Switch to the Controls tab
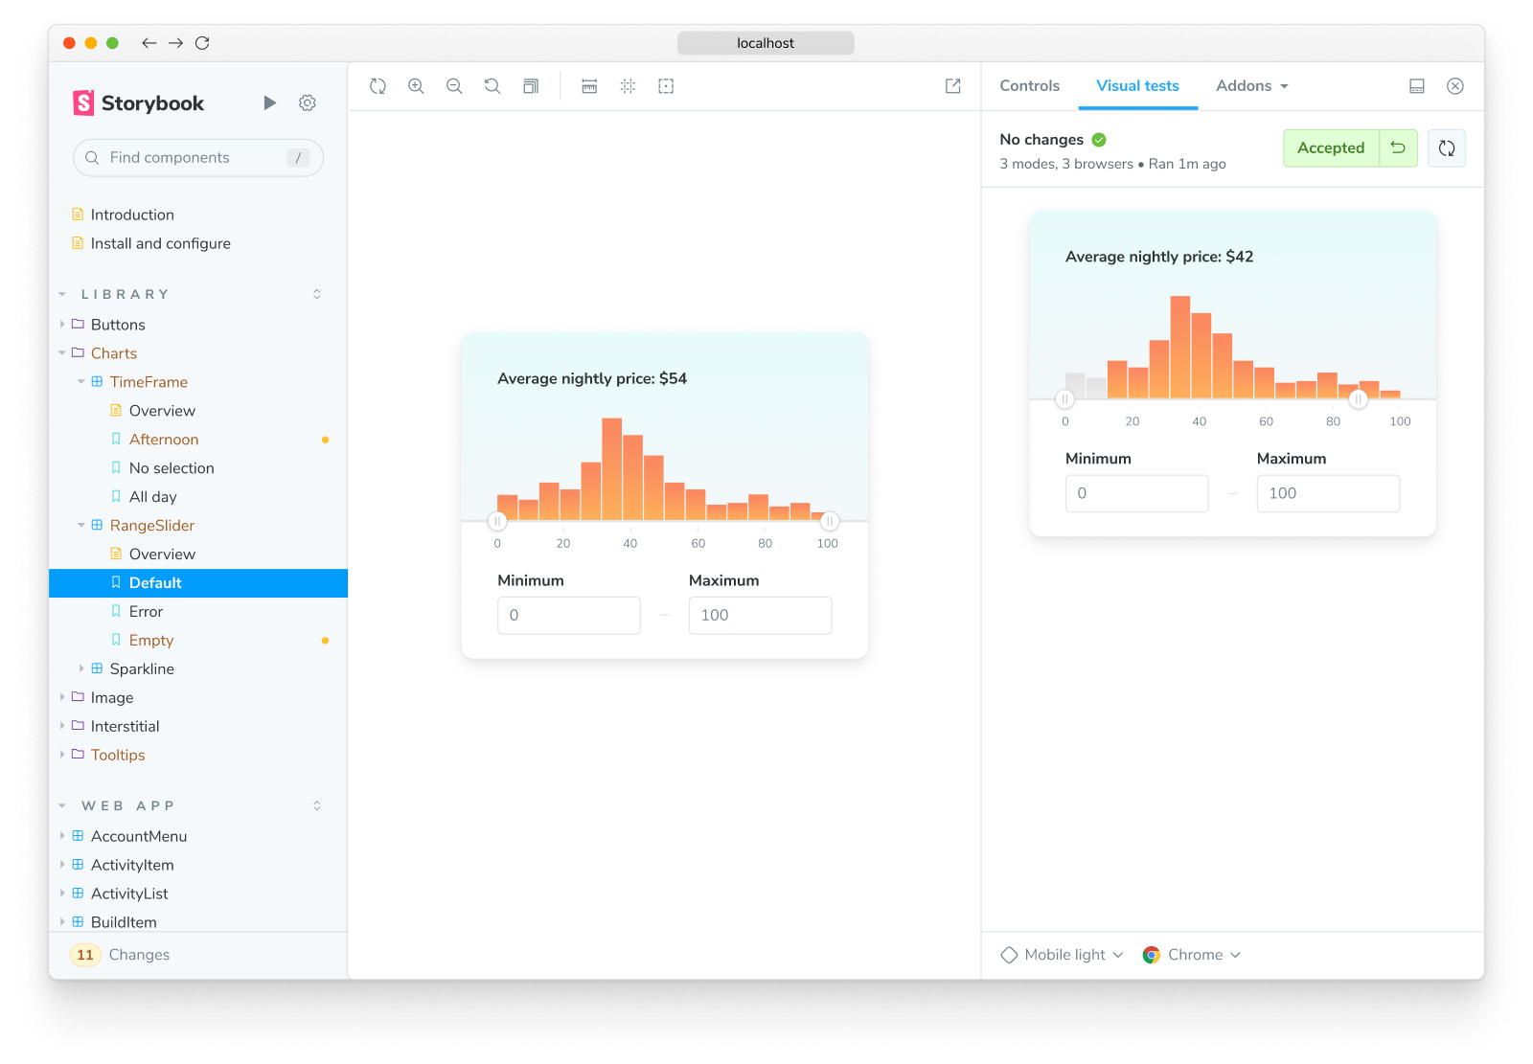The image size is (1533, 1064). click(x=1029, y=86)
